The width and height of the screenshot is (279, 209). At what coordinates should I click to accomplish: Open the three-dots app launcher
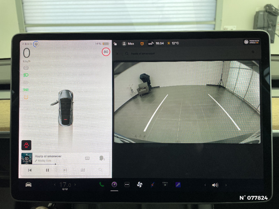pos(127,185)
